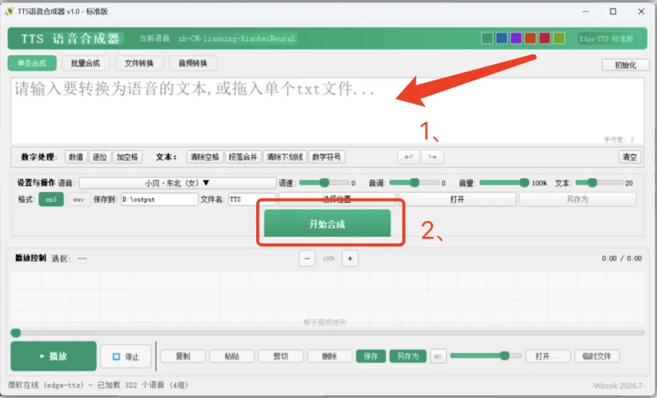The height and width of the screenshot is (398, 657).
Task: Select the red theme swatch
Action: (544, 38)
